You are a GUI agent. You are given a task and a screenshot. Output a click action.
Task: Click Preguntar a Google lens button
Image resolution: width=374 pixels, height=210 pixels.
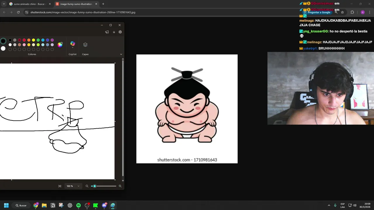tap(317, 12)
